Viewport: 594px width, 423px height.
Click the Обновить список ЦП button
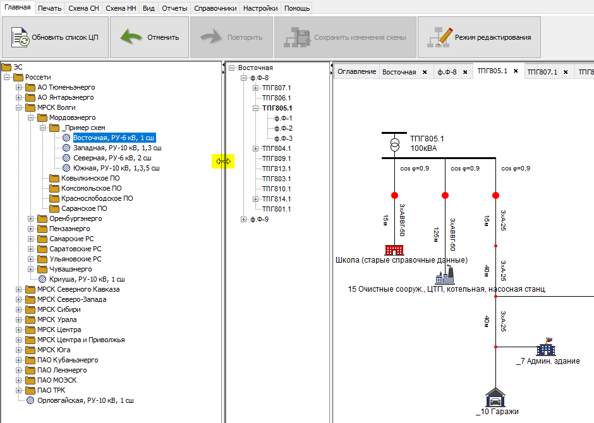(x=56, y=37)
